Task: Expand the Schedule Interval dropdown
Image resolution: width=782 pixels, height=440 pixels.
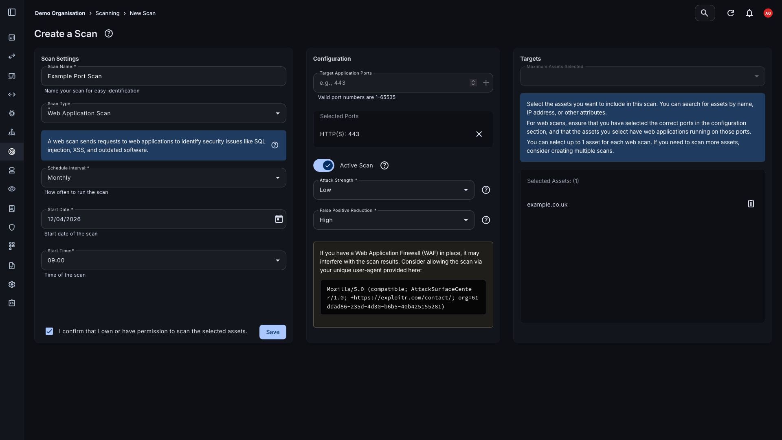Action: tap(164, 178)
